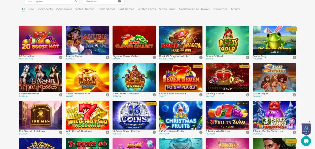The height and width of the screenshot is (149, 315).
Task: Close the We Are Here banner
Action: coord(309,122)
